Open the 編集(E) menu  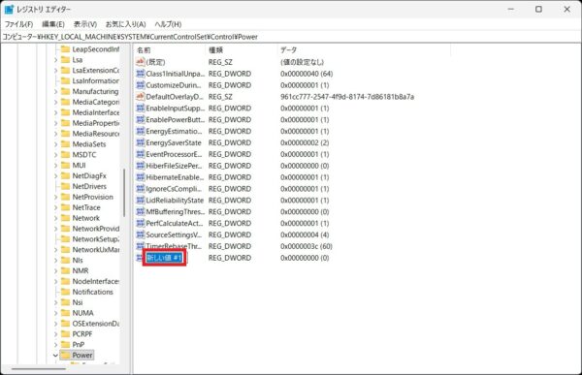pyautogui.click(x=53, y=24)
